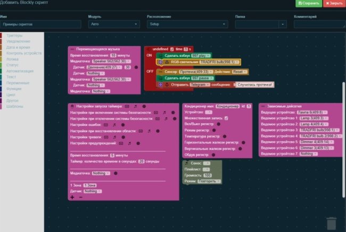Click the Громкость value field showing 100
Viewport: 346px width, 232px height.
tap(207, 175)
